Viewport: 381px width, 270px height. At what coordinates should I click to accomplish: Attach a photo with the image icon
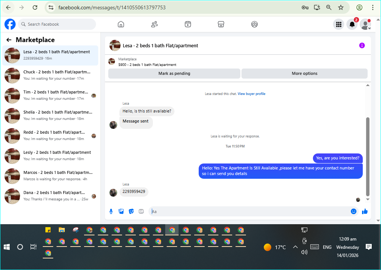pos(121,212)
